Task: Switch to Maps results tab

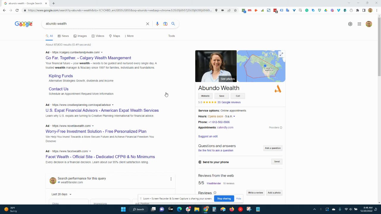Action: pos(115,36)
